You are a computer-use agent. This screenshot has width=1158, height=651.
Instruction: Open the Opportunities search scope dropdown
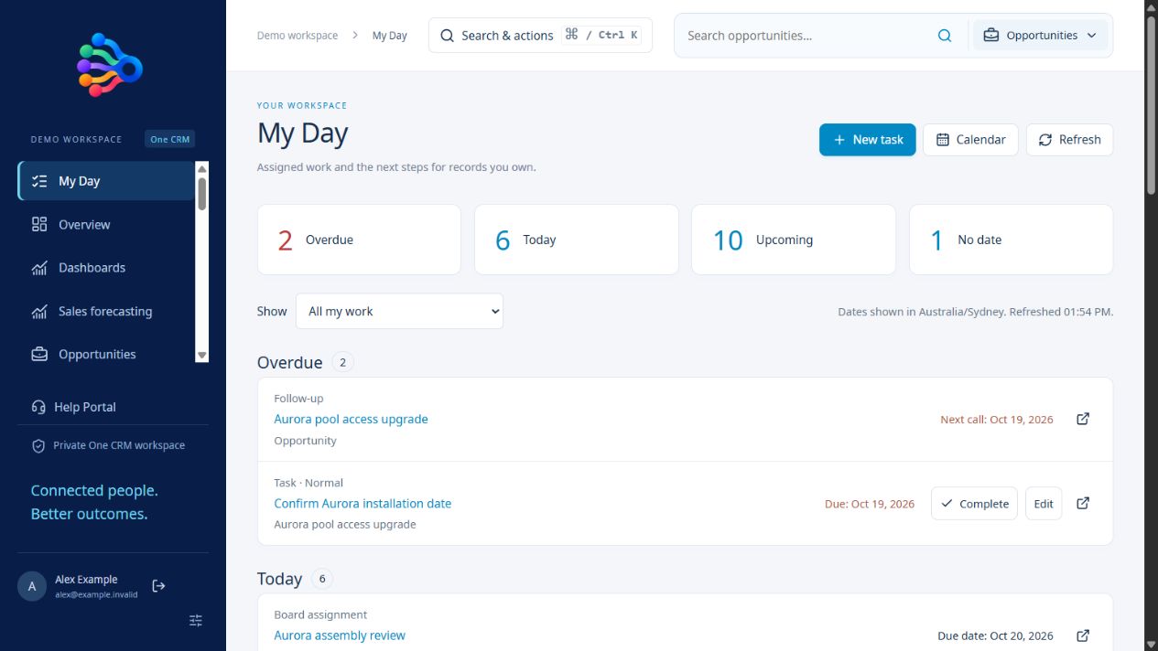1040,36
